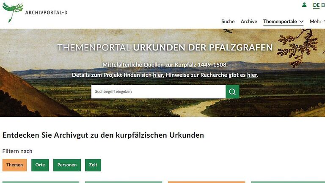Select the Themen filter button

tap(14, 165)
